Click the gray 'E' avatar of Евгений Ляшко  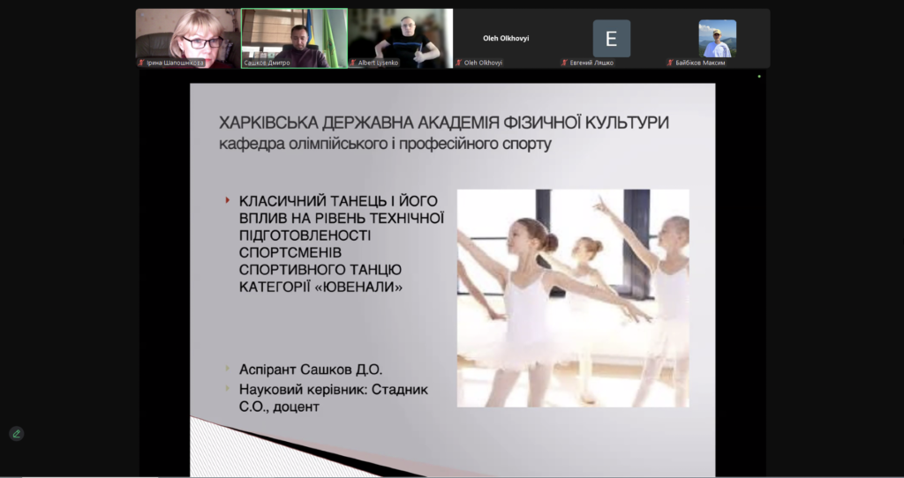[611, 39]
